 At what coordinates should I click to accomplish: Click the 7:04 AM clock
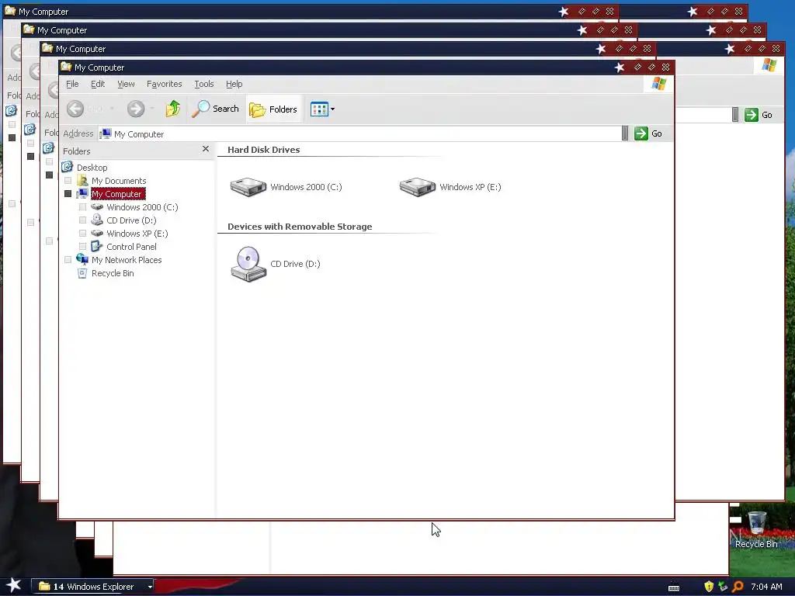tap(766, 587)
